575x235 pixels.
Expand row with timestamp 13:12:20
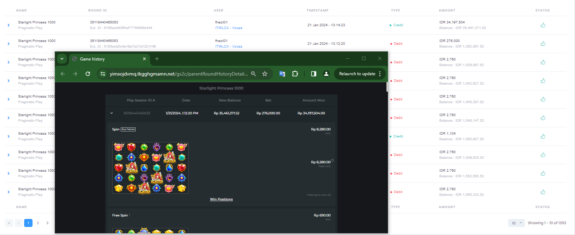(9, 44)
